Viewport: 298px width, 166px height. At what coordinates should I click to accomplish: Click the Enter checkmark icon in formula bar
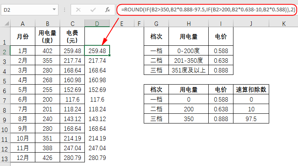pyautogui.click(x=93, y=9)
